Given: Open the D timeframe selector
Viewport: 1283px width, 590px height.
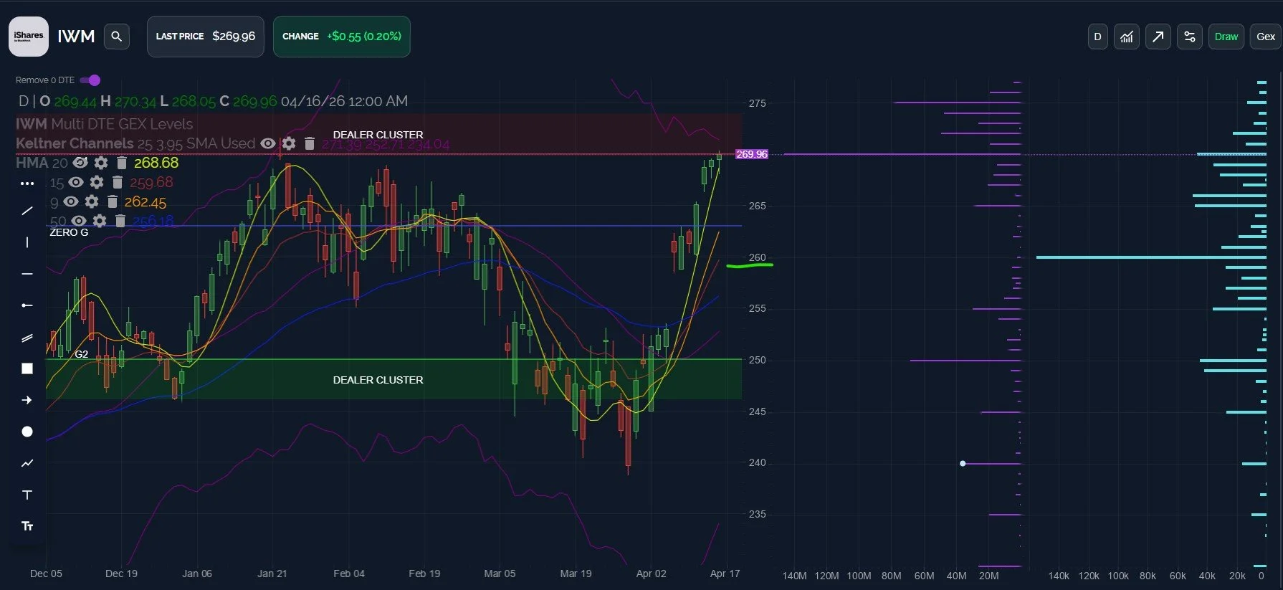Looking at the screenshot, I should (x=1097, y=37).
